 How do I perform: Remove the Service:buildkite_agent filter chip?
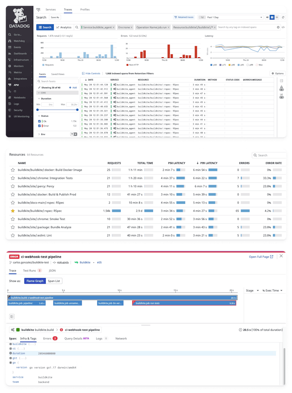coord(114,27)
